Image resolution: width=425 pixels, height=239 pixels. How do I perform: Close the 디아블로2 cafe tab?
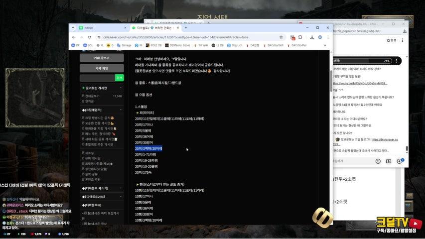tap(178, 28)
